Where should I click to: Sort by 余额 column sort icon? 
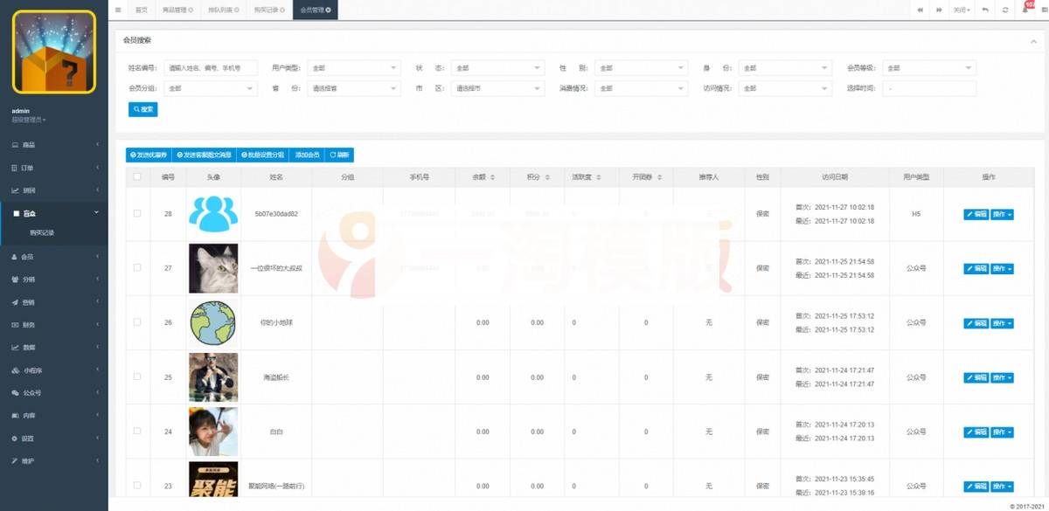pos(492,176)
